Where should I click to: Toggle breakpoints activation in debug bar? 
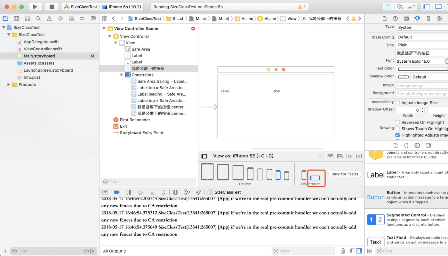117,192
